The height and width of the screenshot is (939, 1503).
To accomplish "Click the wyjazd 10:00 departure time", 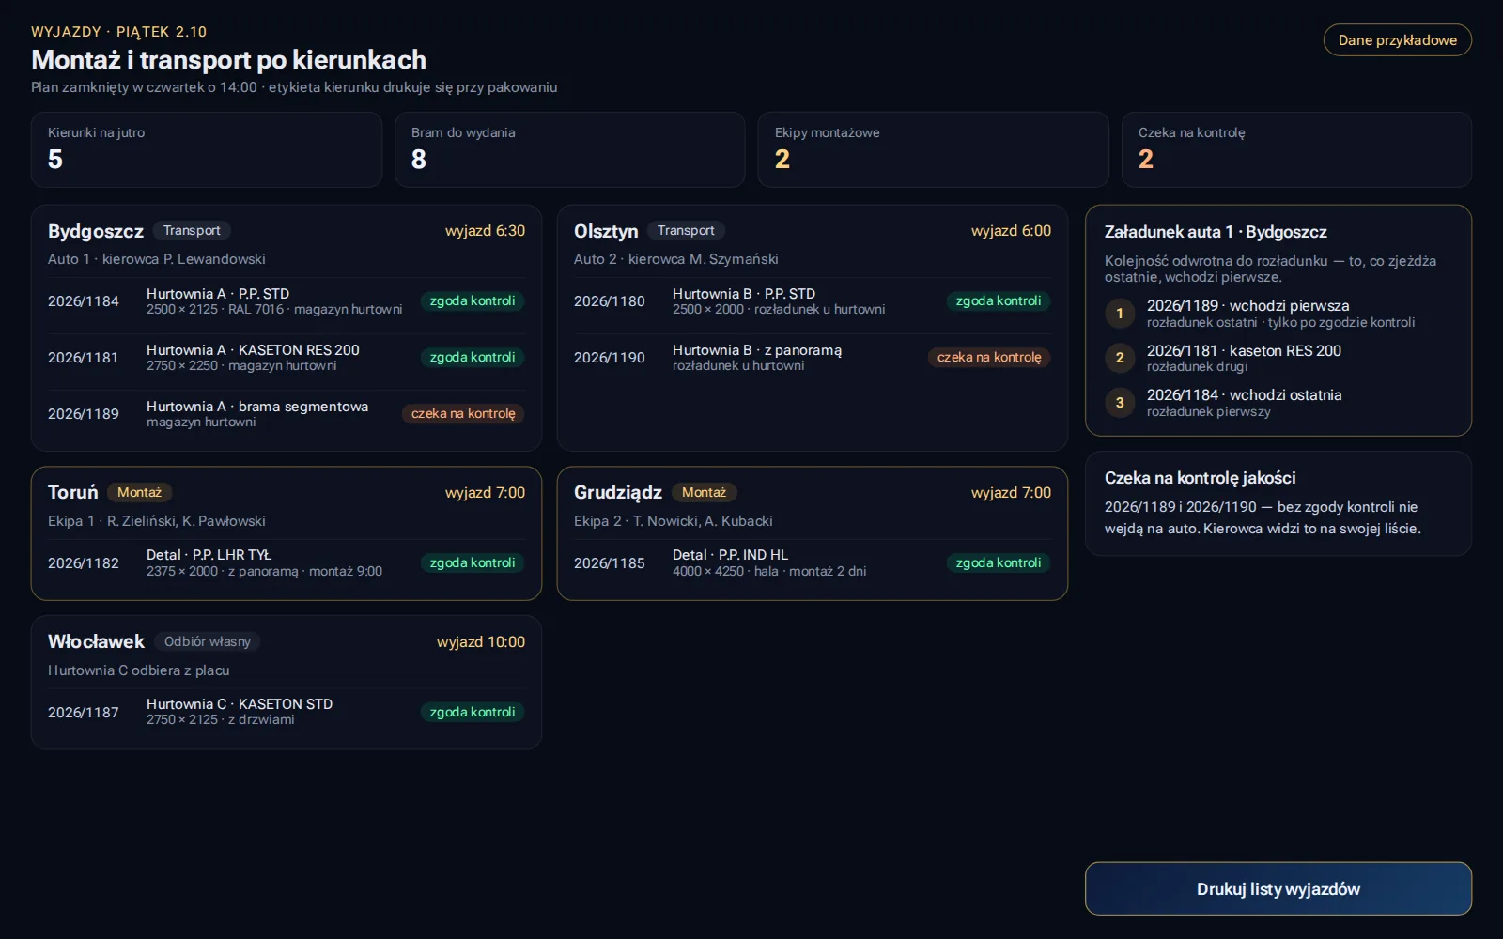I will (x=481, y=642).
